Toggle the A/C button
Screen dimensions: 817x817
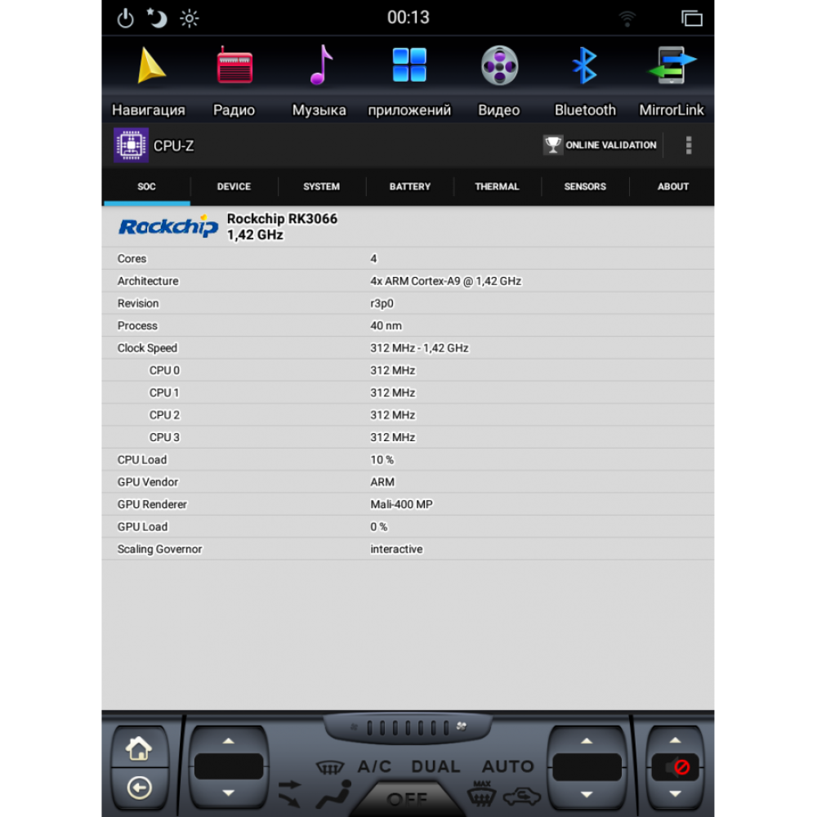coord(374,766)
